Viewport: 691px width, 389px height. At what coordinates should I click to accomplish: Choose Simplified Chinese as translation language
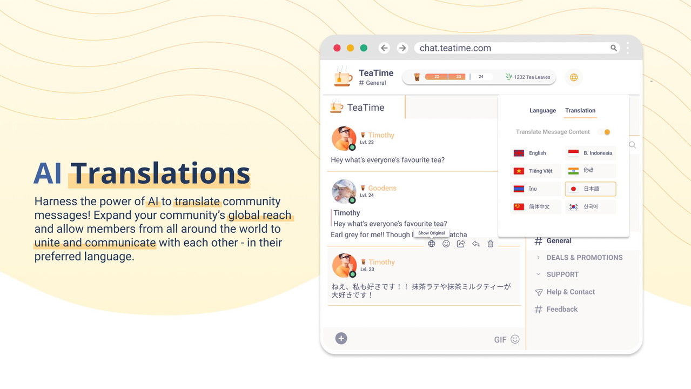click(x=535, y=206)
